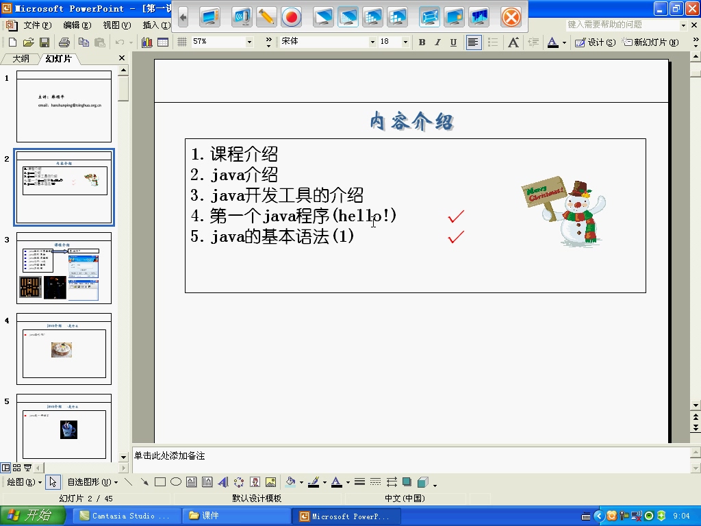Image resolution: width=701 pixels, height=526 pixels.
Task: Open the font color dropdown arrow in the formatting toolbar
Action: click(564, 42)
